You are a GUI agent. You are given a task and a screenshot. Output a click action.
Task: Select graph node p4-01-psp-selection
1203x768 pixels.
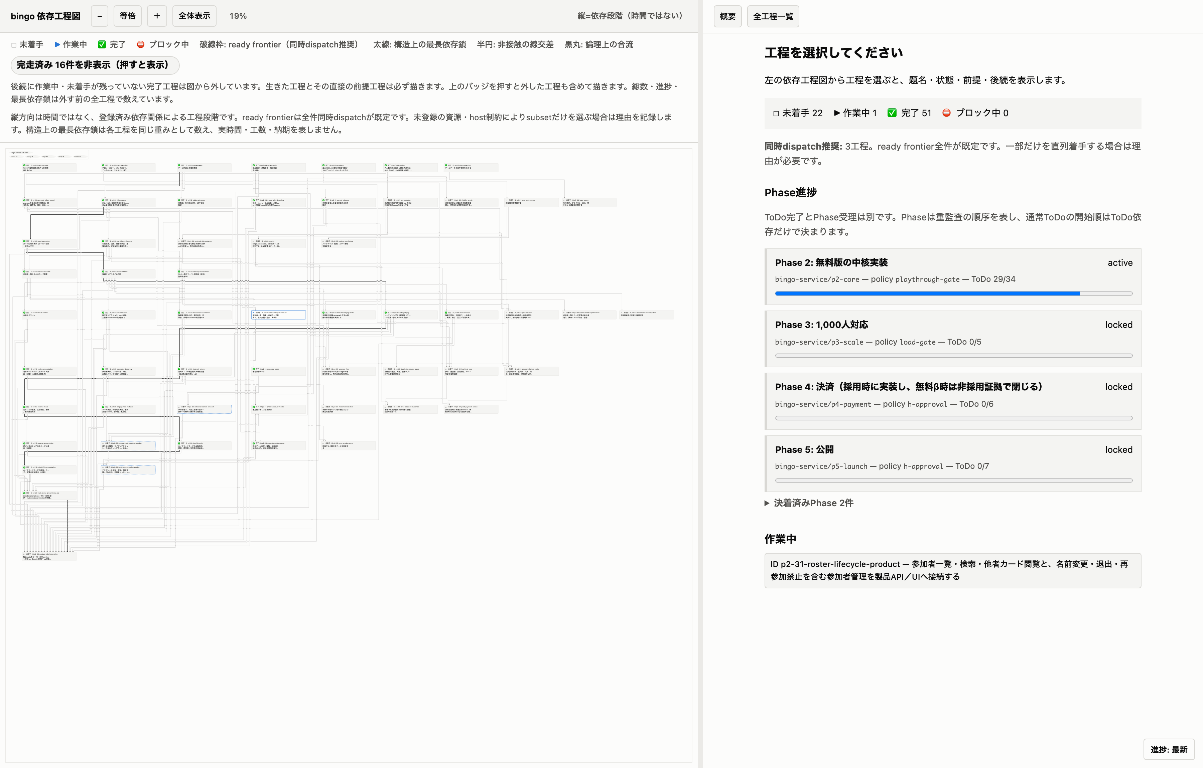411,203
